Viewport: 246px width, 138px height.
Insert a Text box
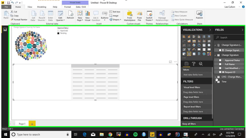pos(115,12)
